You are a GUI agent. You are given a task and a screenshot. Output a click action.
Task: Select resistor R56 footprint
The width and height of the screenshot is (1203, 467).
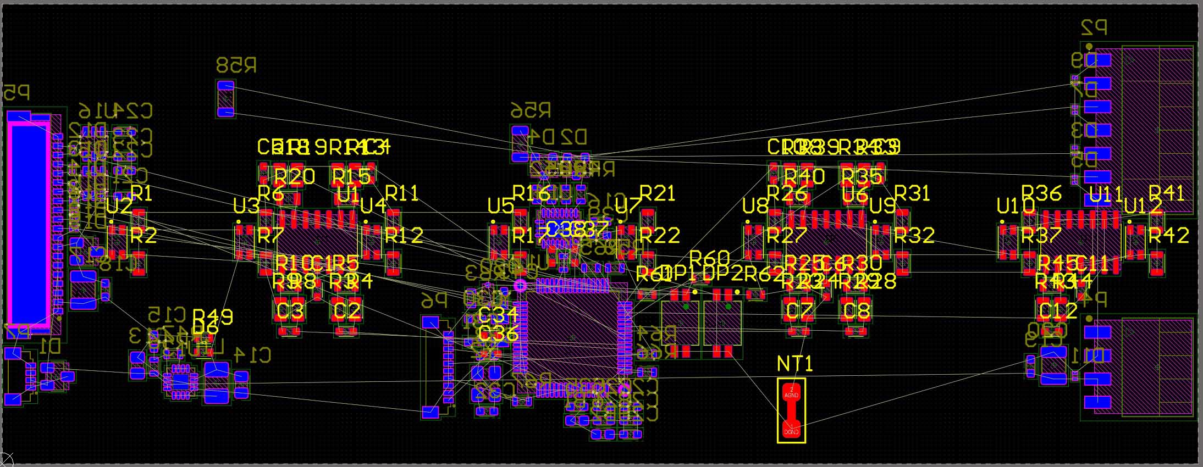coord(520,144)
